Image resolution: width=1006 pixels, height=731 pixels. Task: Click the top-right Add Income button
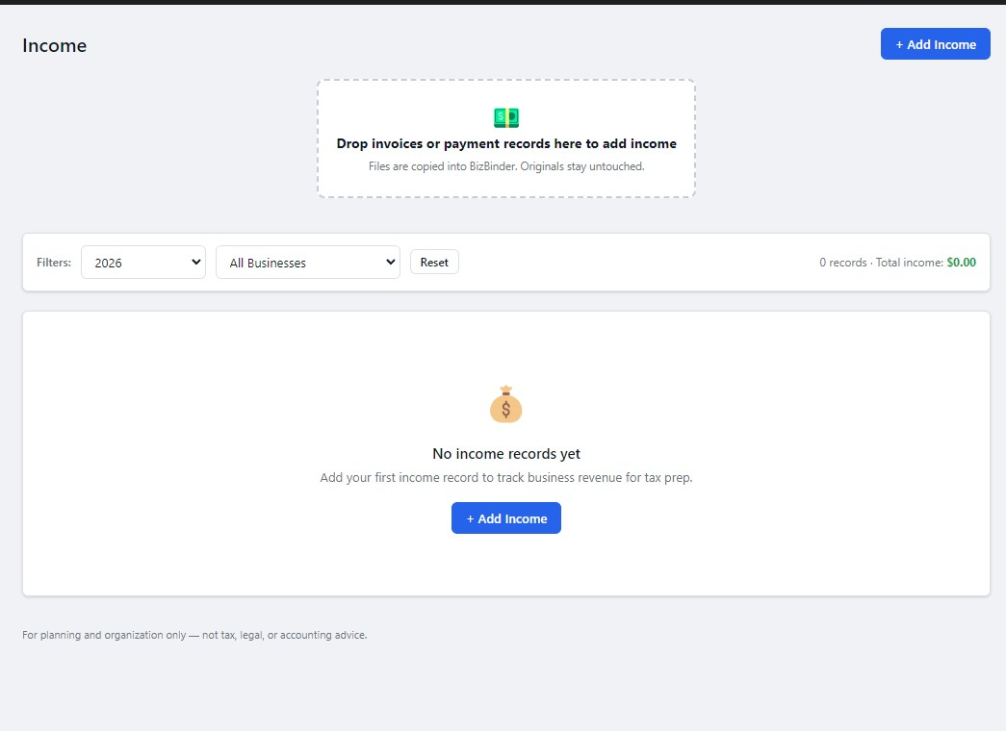(x=935, y=44)
